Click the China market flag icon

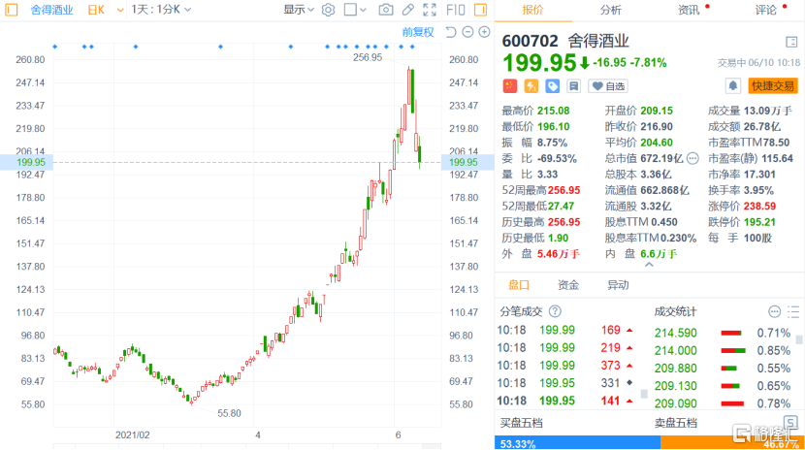pyautogui.click(x=510, y=85)
